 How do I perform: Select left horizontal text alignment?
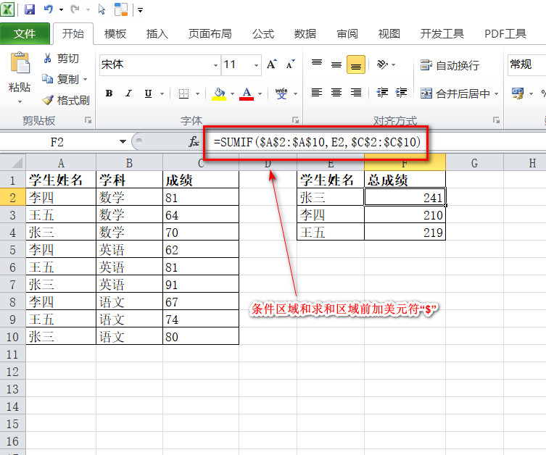(x=317, y=93)
